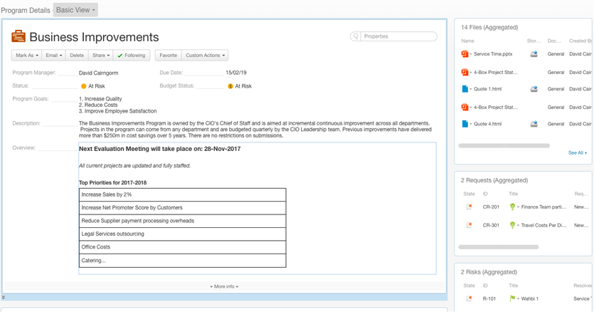Screen dimensions: 594x312
Task: Click storage icon in Quote 1.html row
Action: (534, 89)
